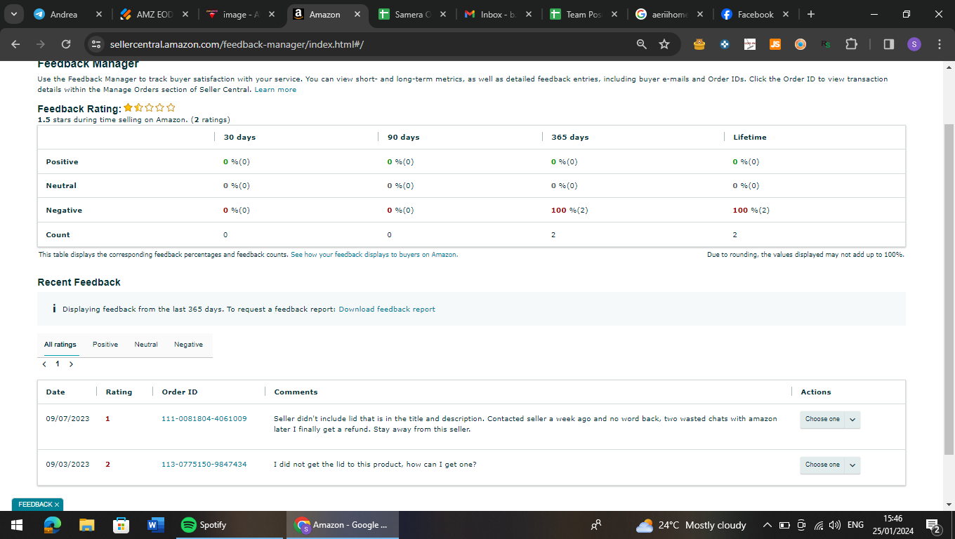This screenshot has width=955, height=539.
Task: Open order 111-0081804-4061009
Action: [204, 419]
